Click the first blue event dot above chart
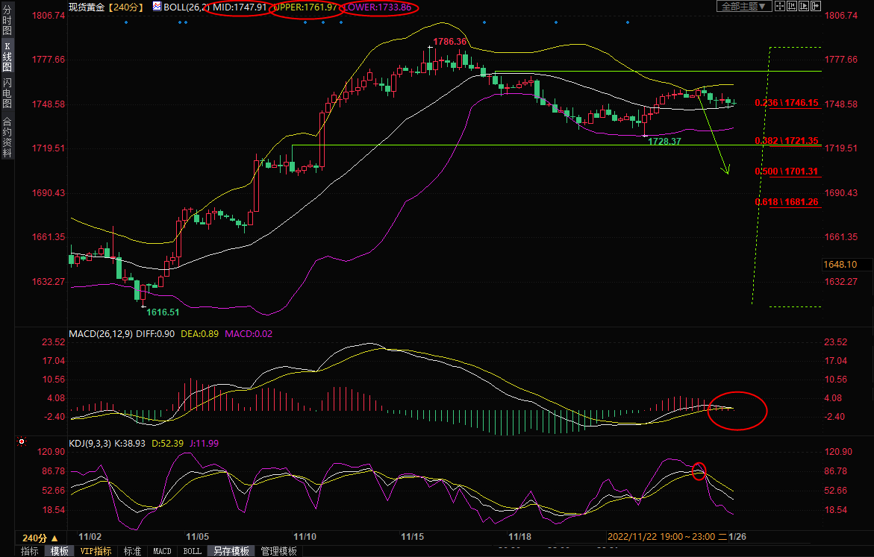The height and width of the screenshot is (557, 874). pos(125,22)
